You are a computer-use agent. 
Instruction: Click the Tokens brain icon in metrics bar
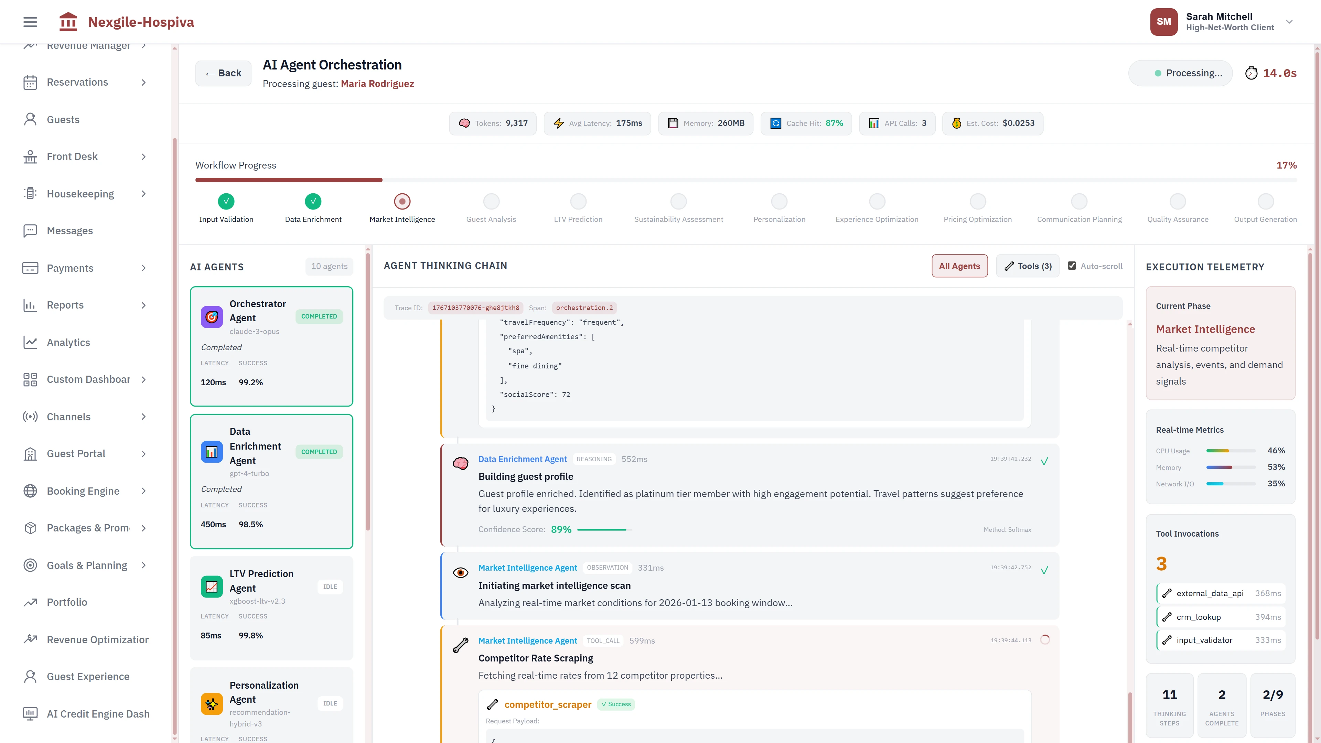pos(465,123)
